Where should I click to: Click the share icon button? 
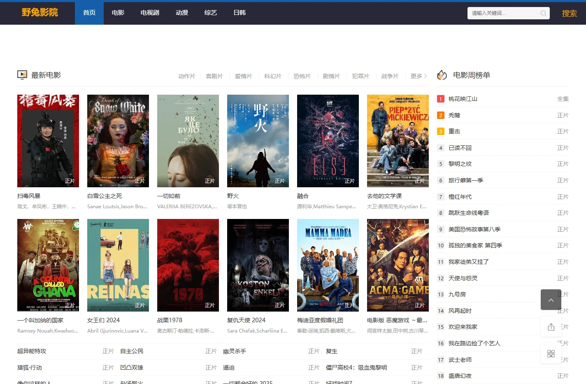(551, 327)
